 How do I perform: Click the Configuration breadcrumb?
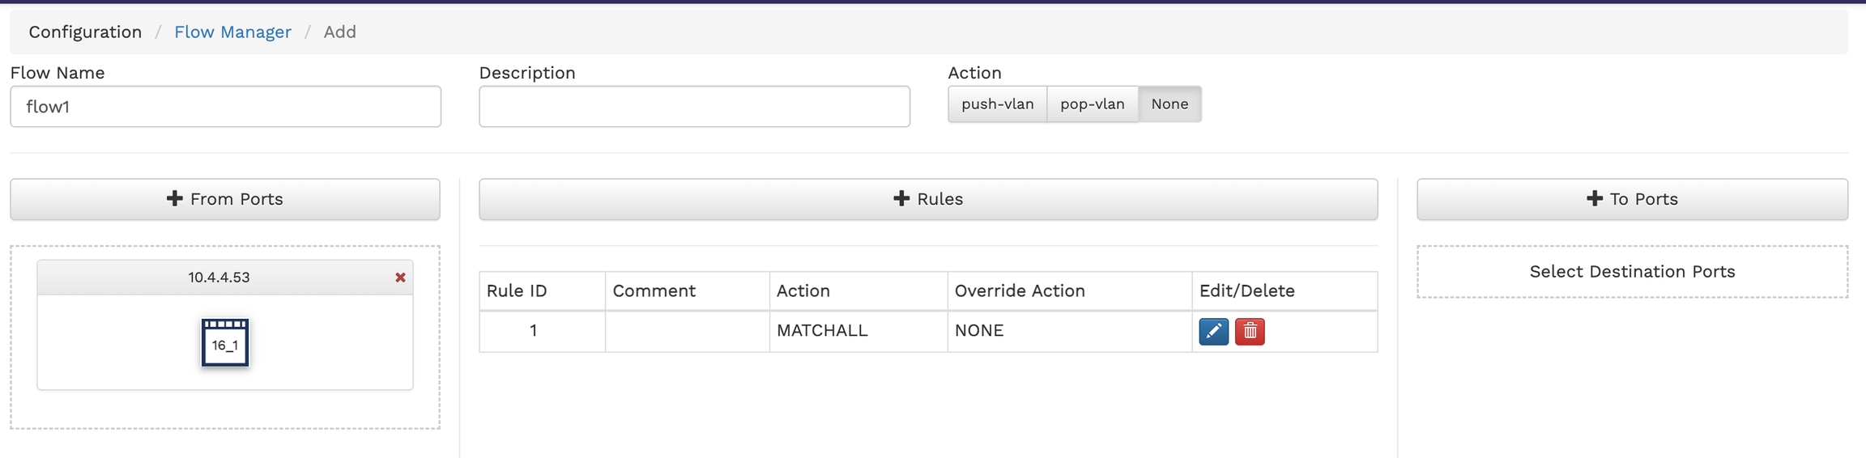tap(85, 32)
